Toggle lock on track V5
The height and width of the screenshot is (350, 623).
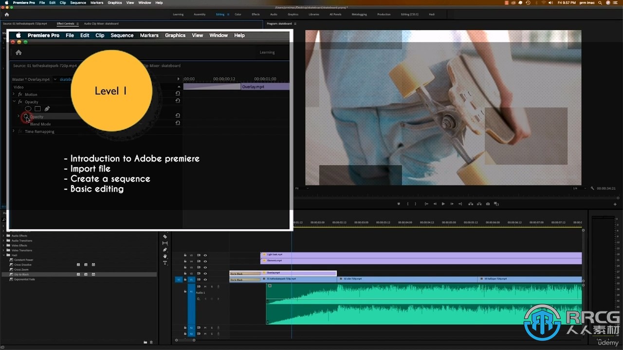(x=185, y=255)
